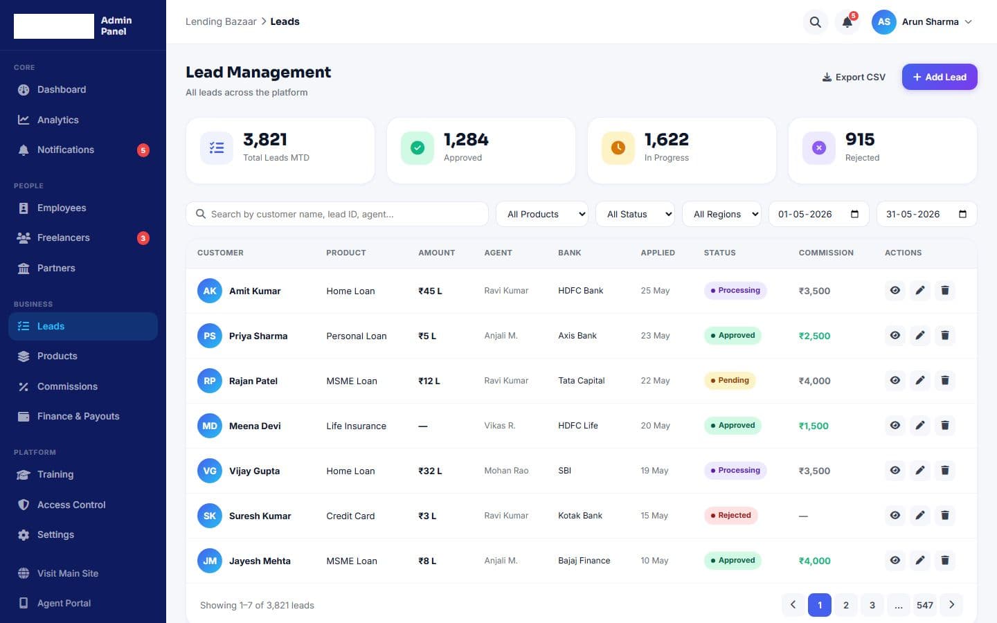The image size is (997, 623).
Task: View Jayesh Mehta's lead details
Action: pyautogui.click(x=895, y=561)
